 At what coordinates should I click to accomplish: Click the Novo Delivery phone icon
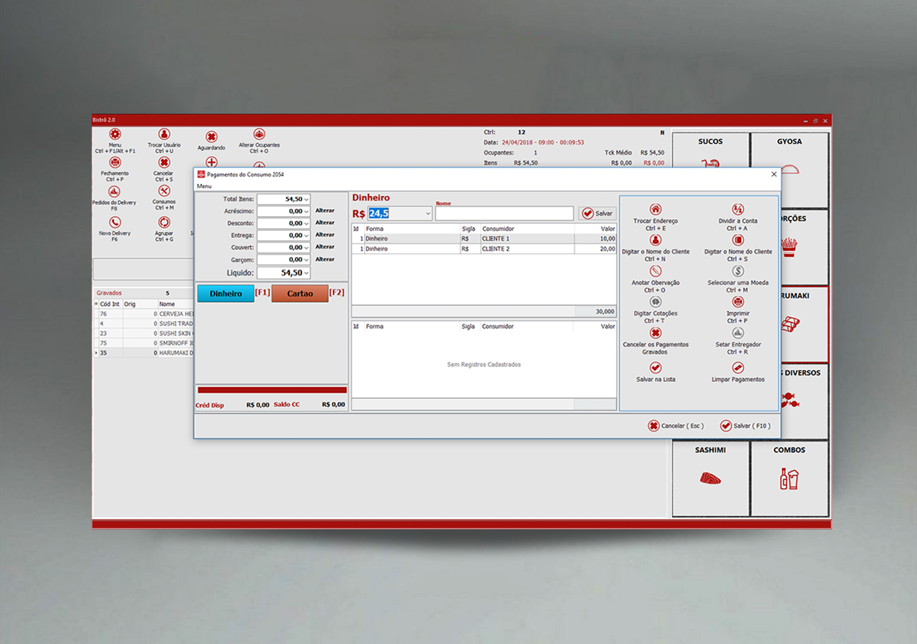click(x=115, y=223)
